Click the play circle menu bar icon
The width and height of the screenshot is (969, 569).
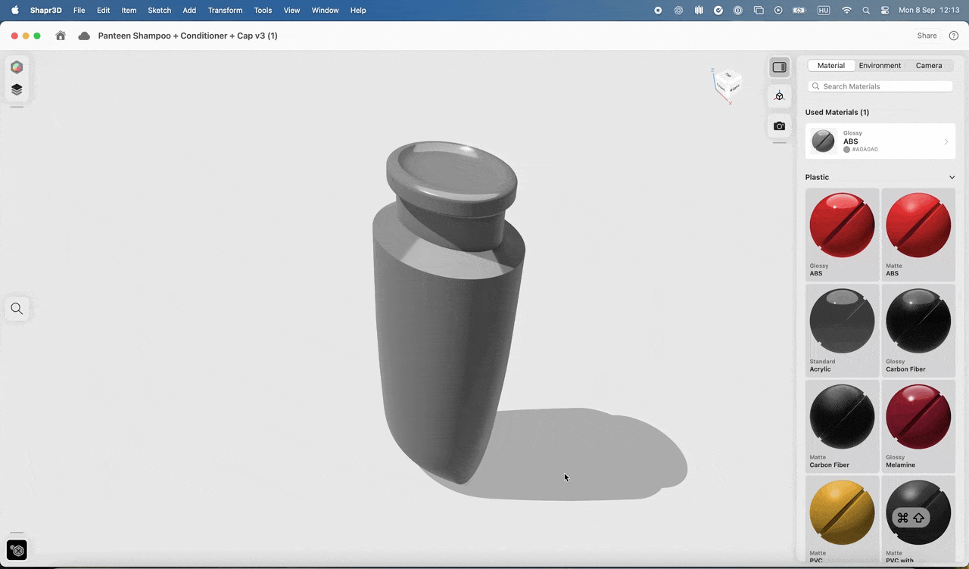778,10
